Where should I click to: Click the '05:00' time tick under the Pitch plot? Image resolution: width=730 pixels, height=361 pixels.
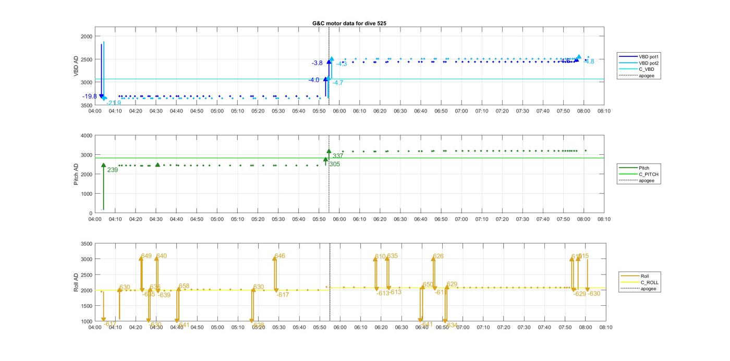(x=217, y=219)
